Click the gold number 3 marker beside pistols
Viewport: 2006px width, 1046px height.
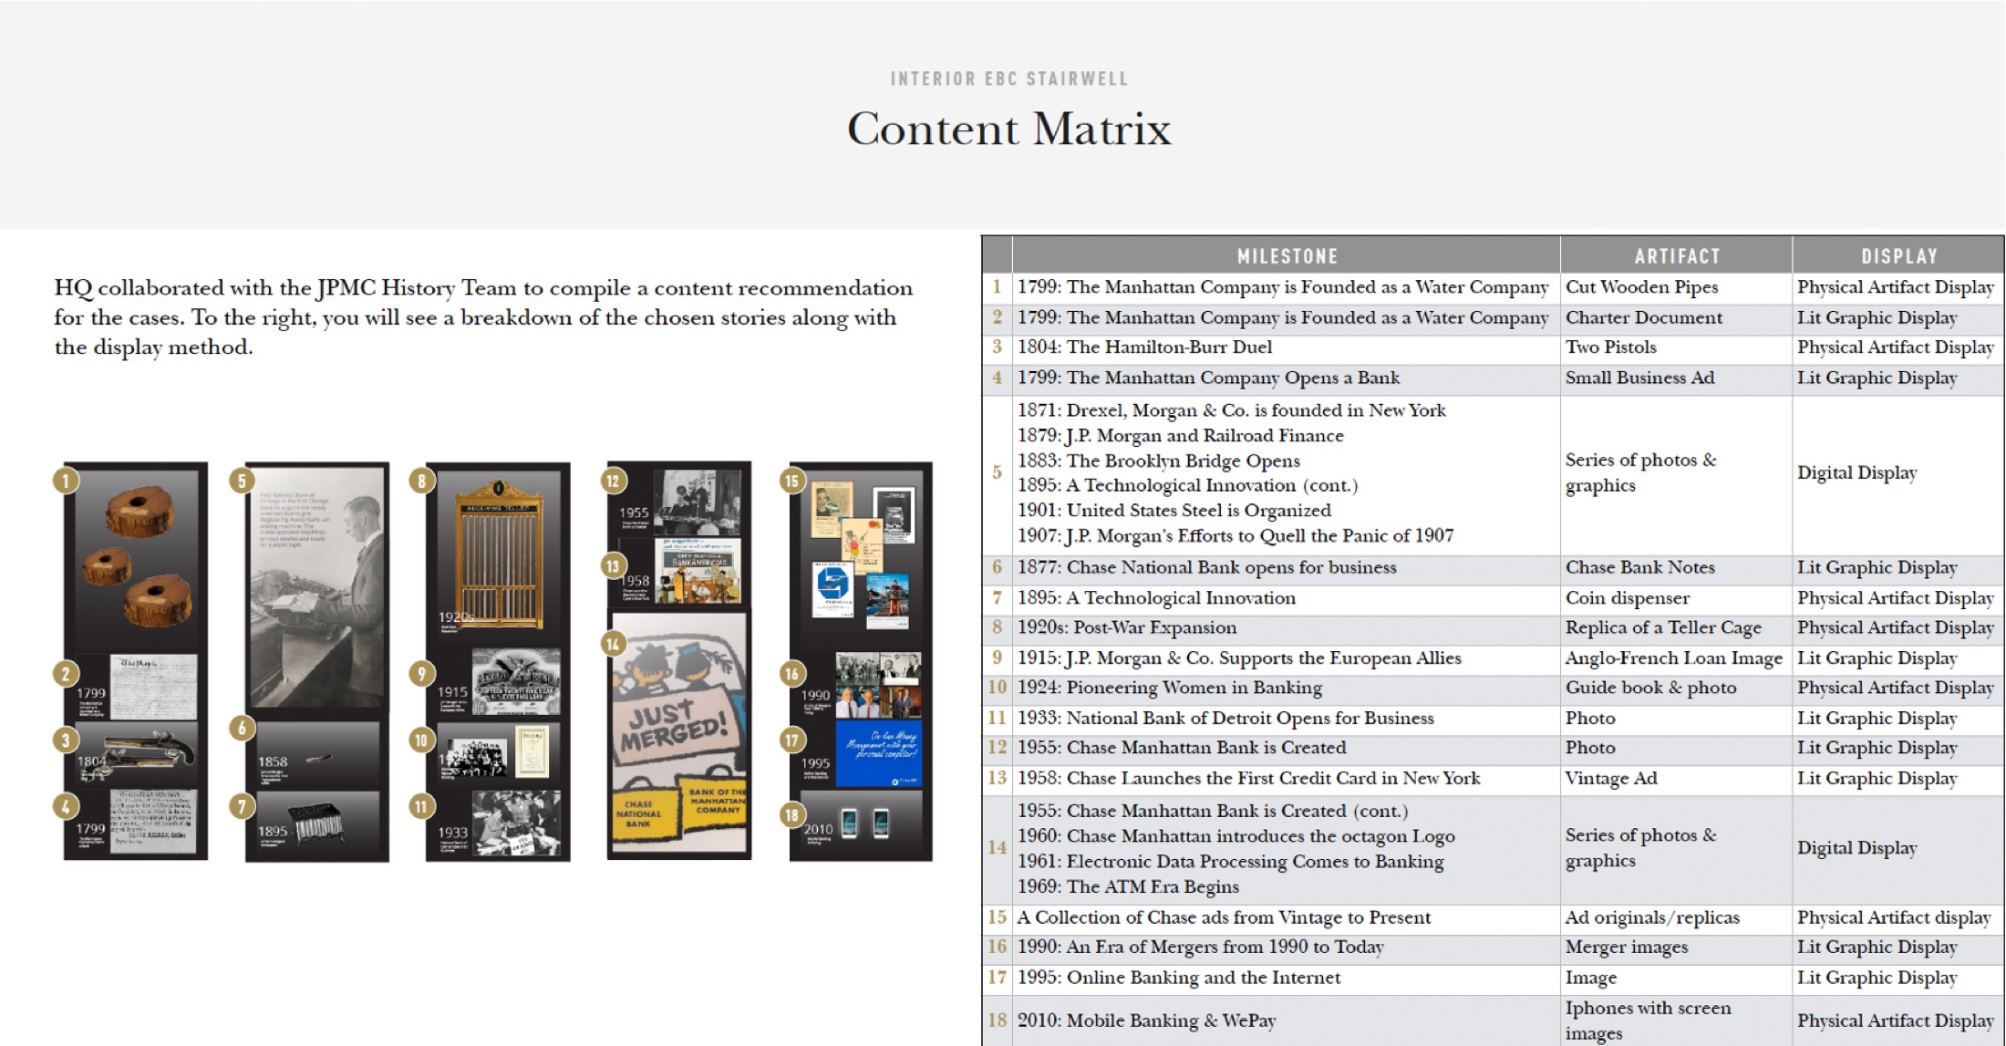65,739
